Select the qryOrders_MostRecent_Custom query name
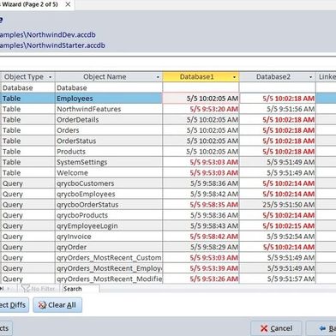The height and width of the screenshot is (336, 336). 109,258
